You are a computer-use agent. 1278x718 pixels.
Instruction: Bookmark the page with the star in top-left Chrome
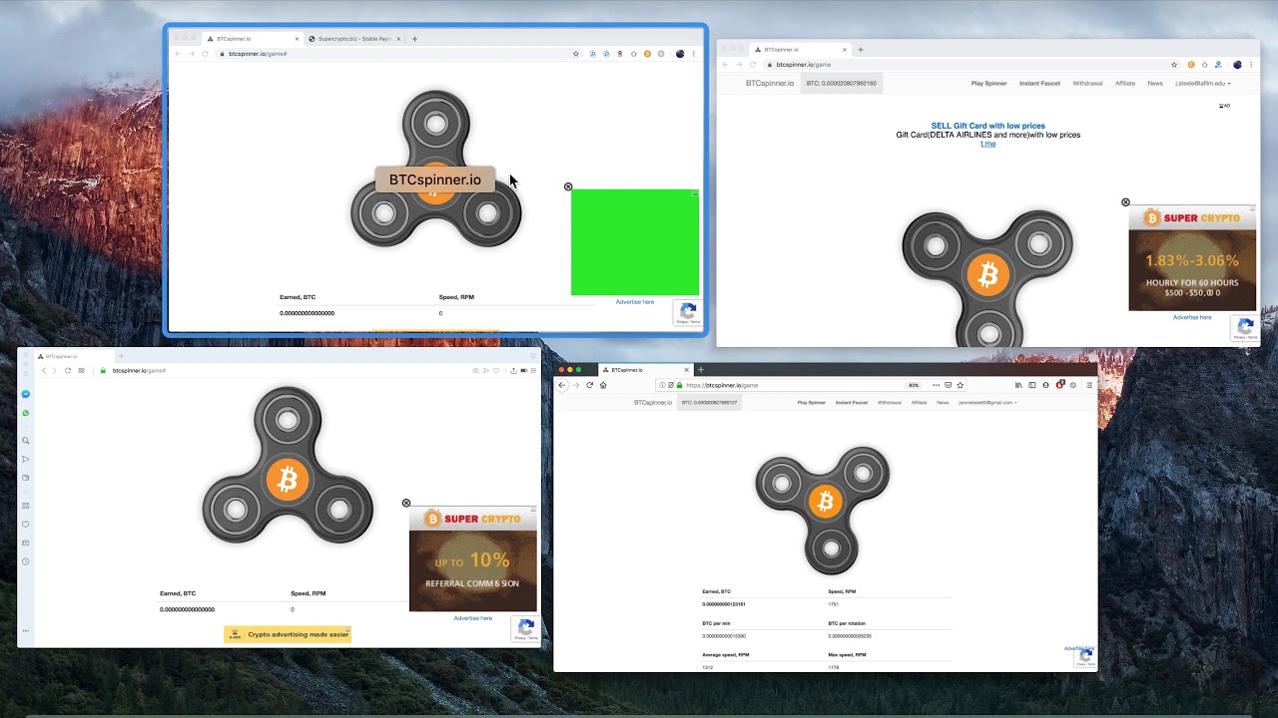(576, 54)
